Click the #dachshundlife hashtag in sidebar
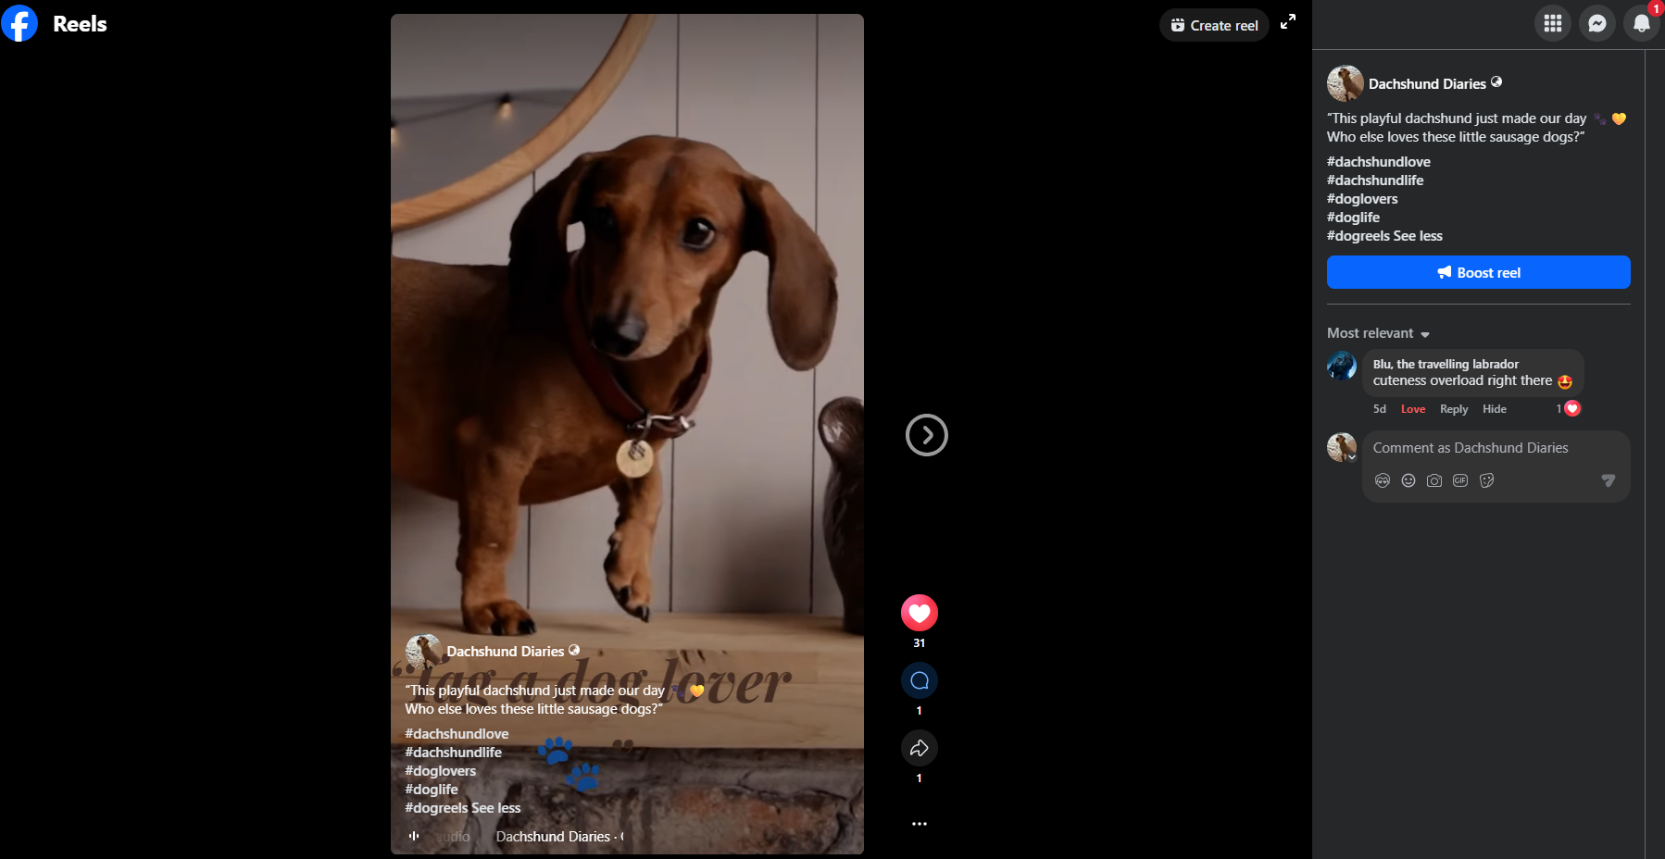This screenshot has height=859, width=1665. coord(1375,181)
